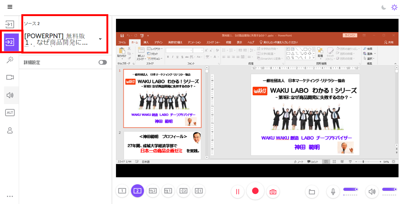Open セクション dropdown in PowerPoint preview
Viewport: 400px width, 204px height.
154,59
